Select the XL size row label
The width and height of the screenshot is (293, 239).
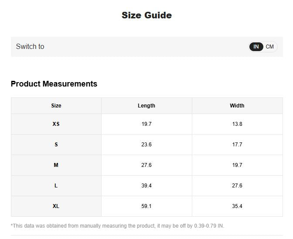point(56,206)
